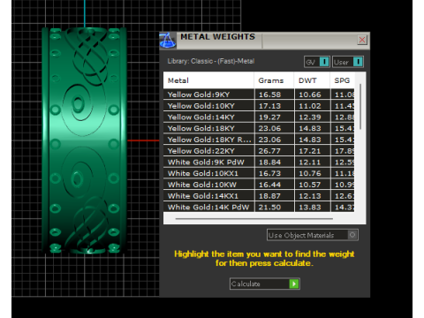Select the Yellow Gold:18KY row

259,128
